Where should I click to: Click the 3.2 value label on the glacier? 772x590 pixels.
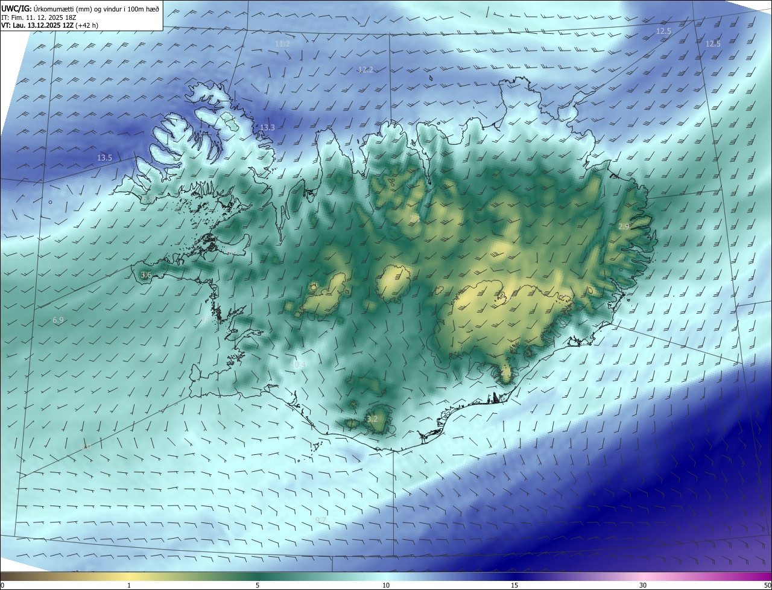pyautogui.click(x=372, y=419)
